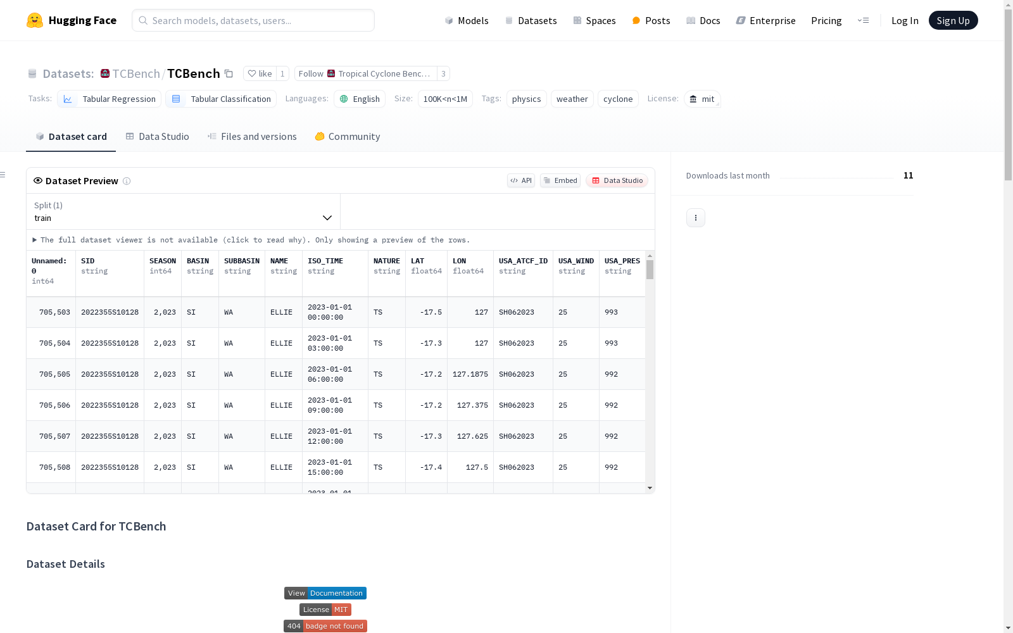Click the dataset preview table scrollbar thumb
Screen dimensions: 1013x633
tap(650, 270)
